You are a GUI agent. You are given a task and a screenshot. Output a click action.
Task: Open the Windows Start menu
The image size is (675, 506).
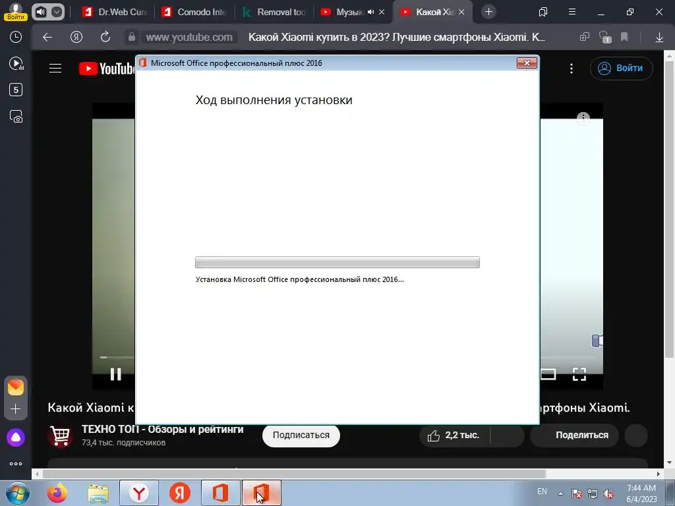click(18, 493)
